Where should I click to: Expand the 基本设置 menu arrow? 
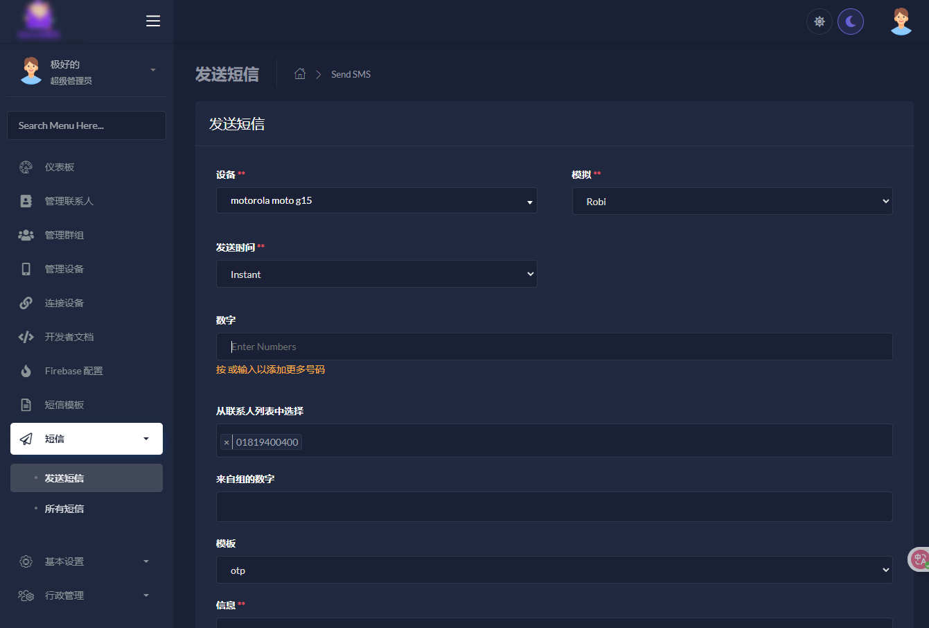point(145,561)
